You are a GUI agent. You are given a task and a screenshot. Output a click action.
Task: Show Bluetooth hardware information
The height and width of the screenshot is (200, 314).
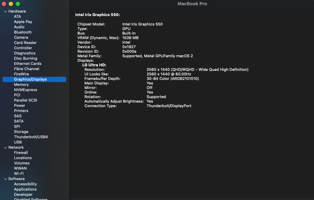(23, 32)
